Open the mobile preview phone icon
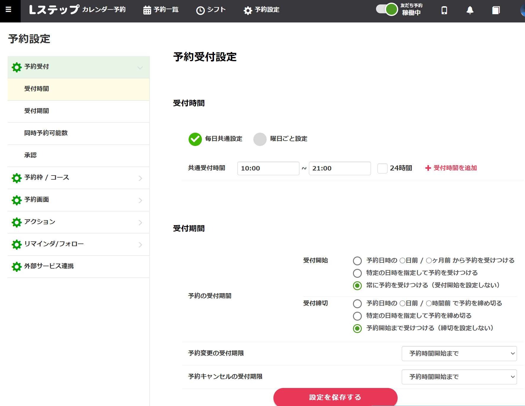 pyautogui.click(x=444, y=10)
